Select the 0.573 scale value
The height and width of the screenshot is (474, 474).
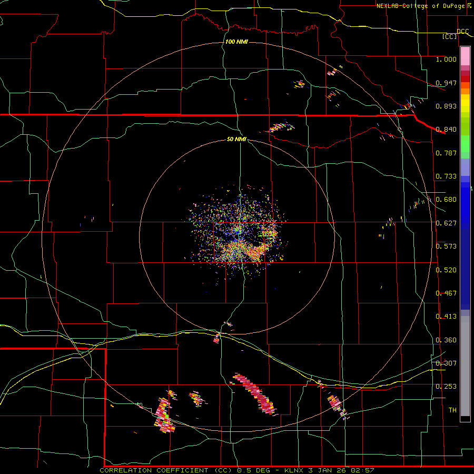pos(446,246)
